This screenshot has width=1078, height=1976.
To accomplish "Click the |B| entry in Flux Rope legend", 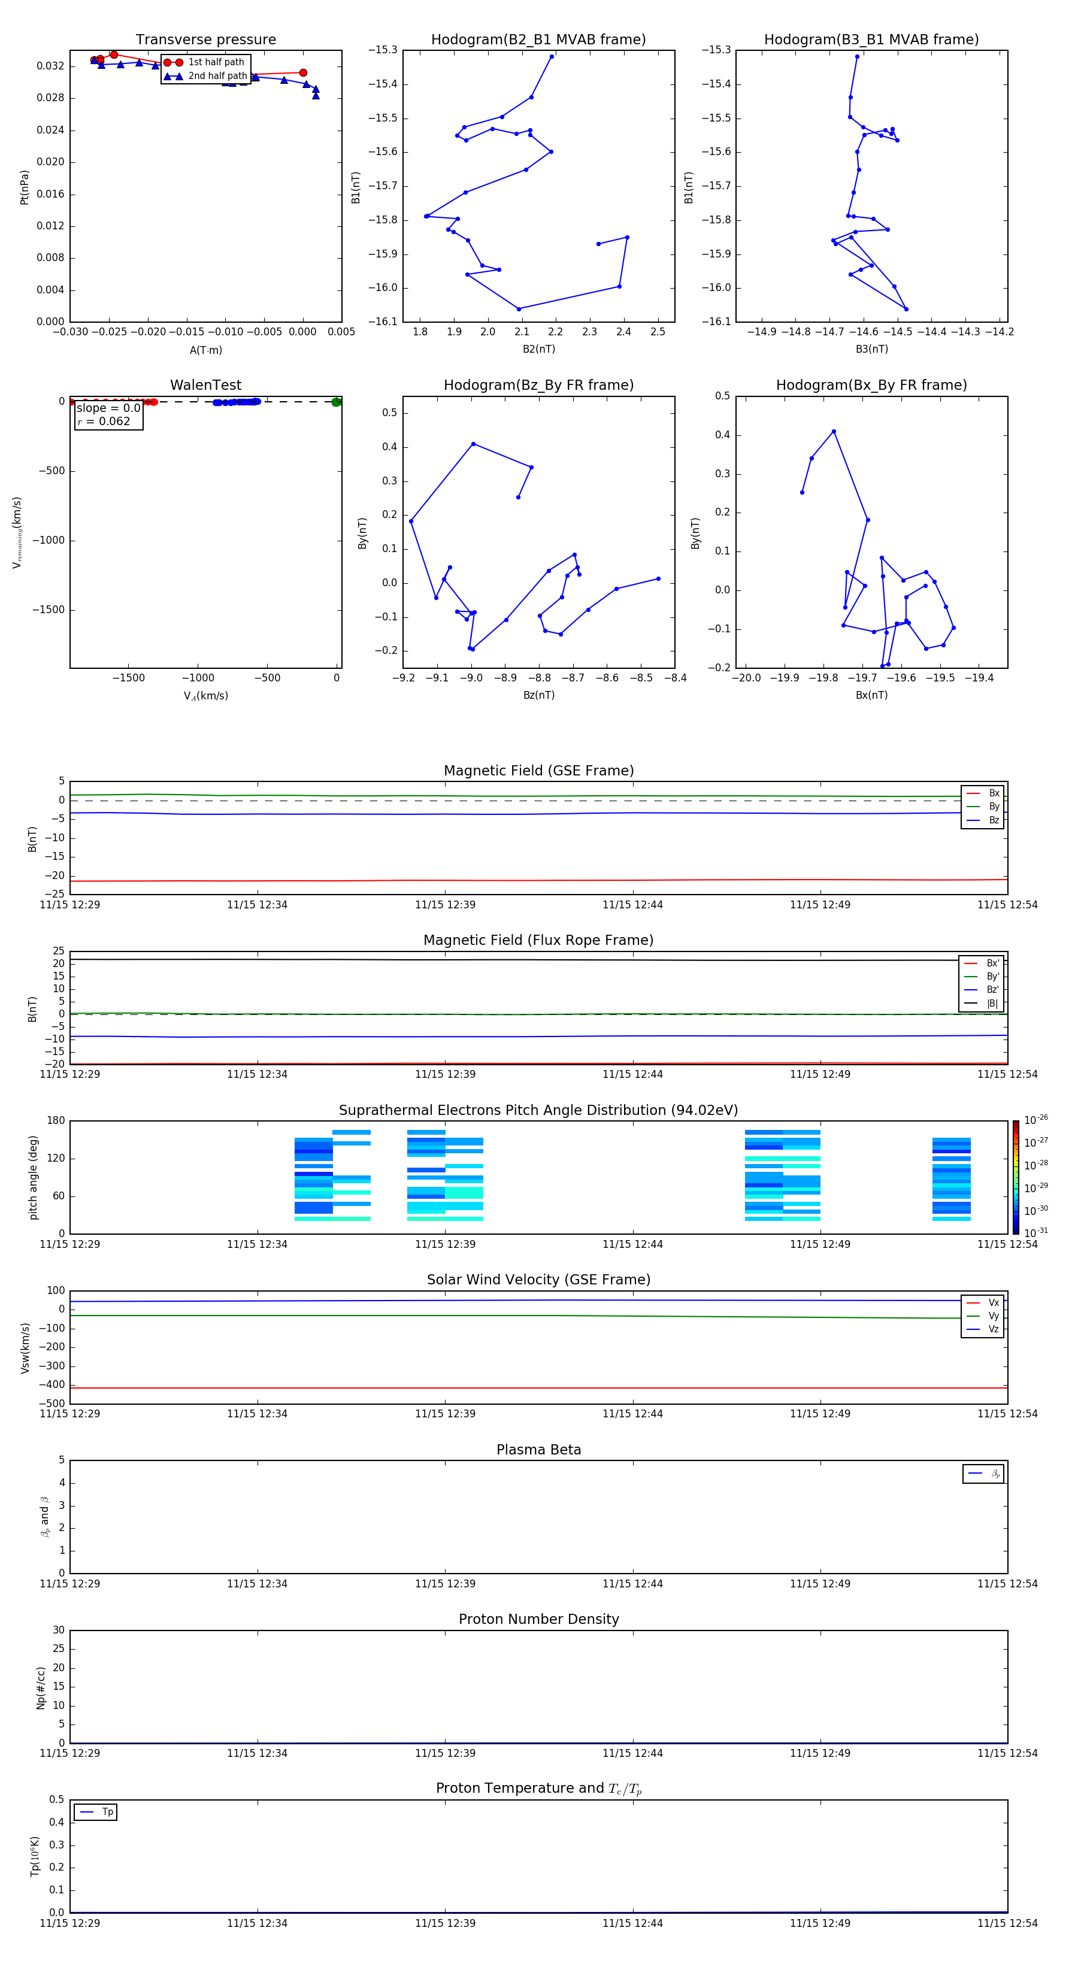I will point(982,1004).
